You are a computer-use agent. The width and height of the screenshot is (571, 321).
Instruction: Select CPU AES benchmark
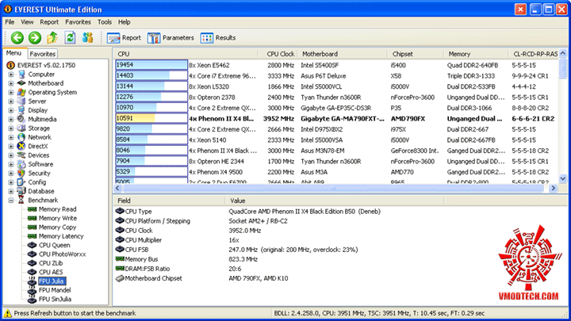pyautogui.click(x=51, y=272)
